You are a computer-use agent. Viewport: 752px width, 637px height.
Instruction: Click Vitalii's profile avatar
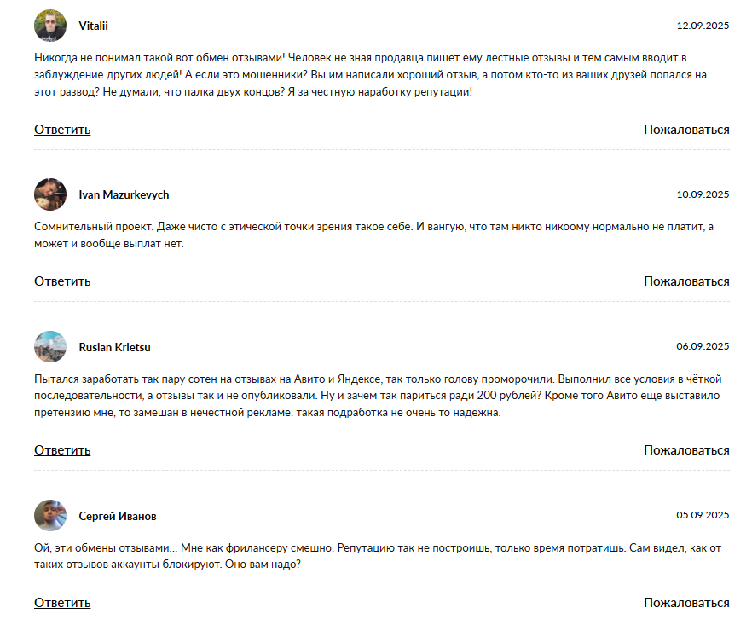click(50, 26)
